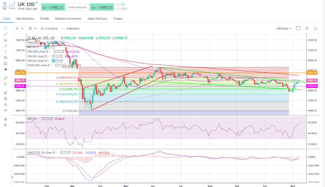Click the chart icon beside UK 100
The height and width of the screenshot is (187, 325).
12,6
